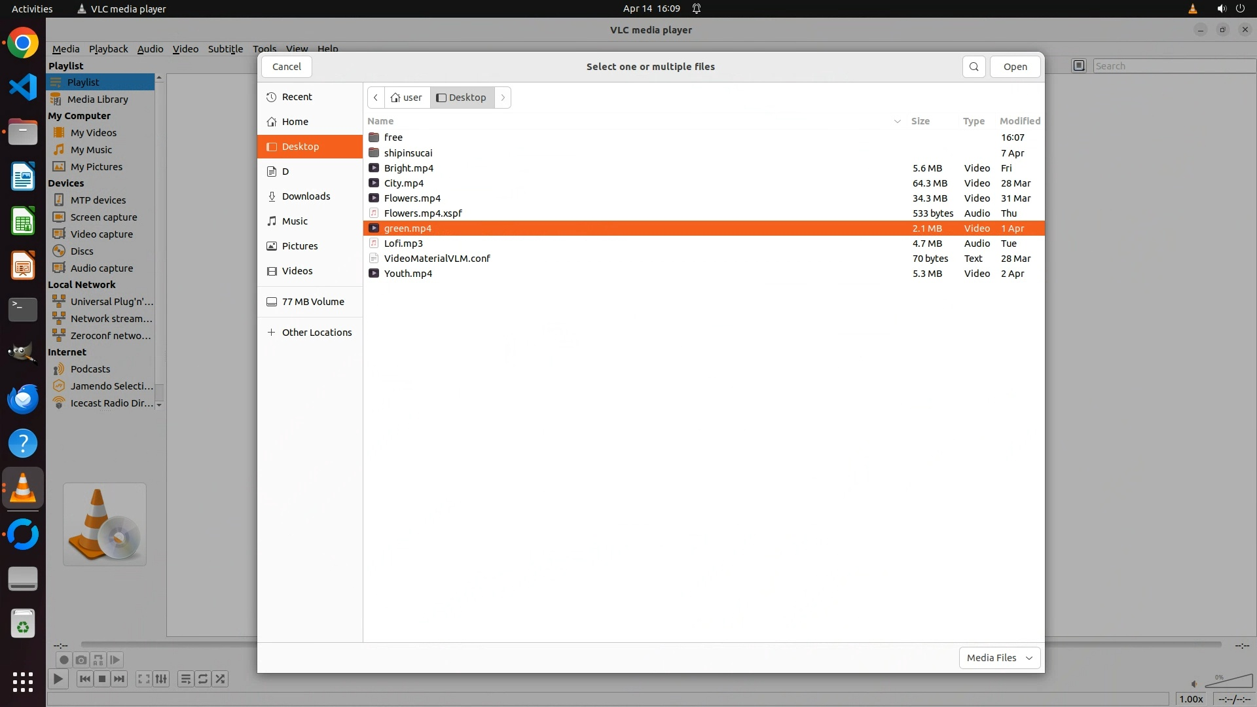This screenshot has width=1257, height=707.
Task: Click the Cancel button
Action: click(286, 67)
